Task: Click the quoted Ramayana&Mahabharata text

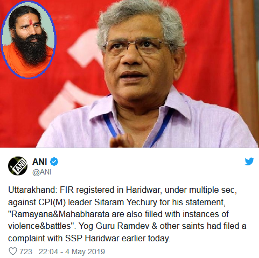Action: 59,214
